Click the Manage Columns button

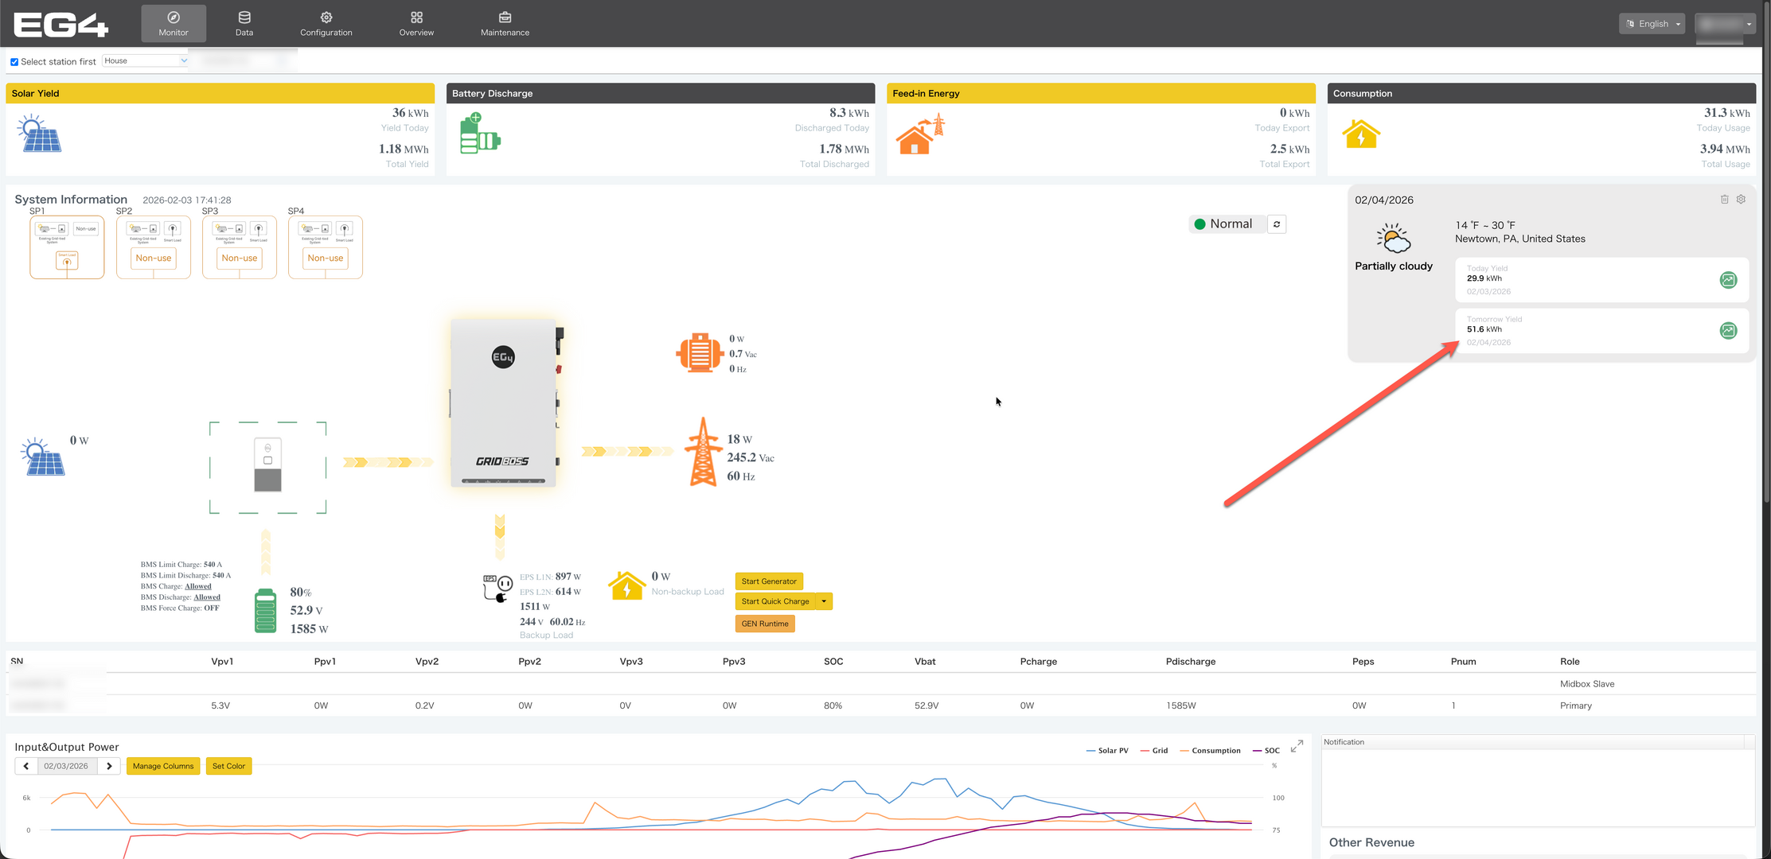163,766
